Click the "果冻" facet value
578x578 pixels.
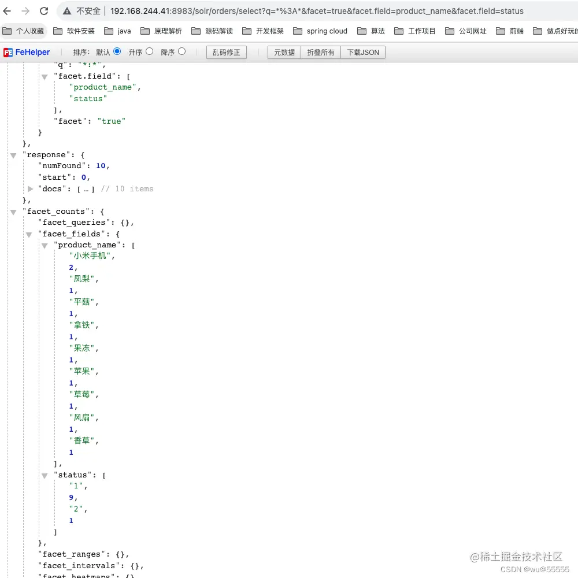[82, 348]
